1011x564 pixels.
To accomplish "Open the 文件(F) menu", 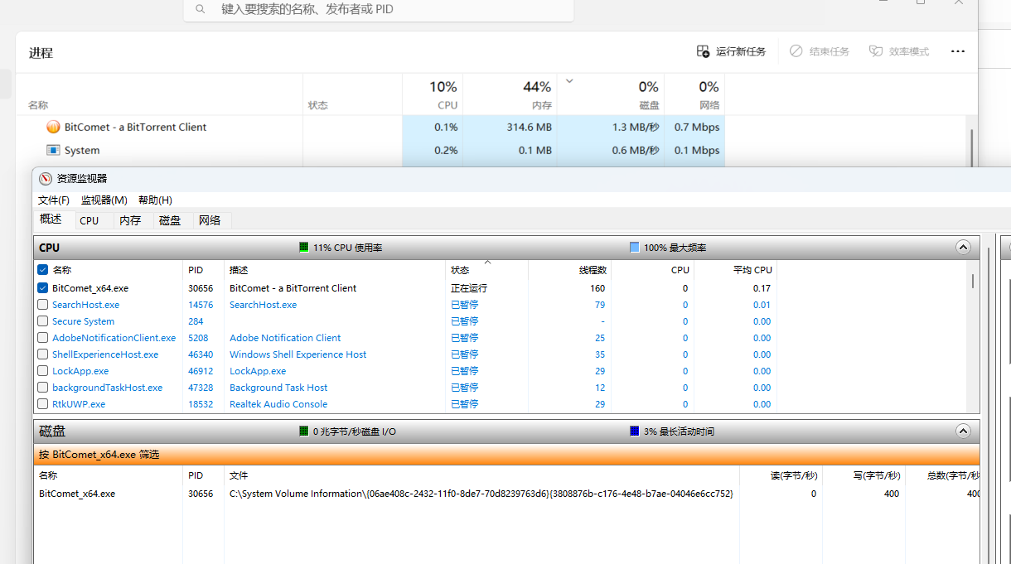I will [54, 200].
